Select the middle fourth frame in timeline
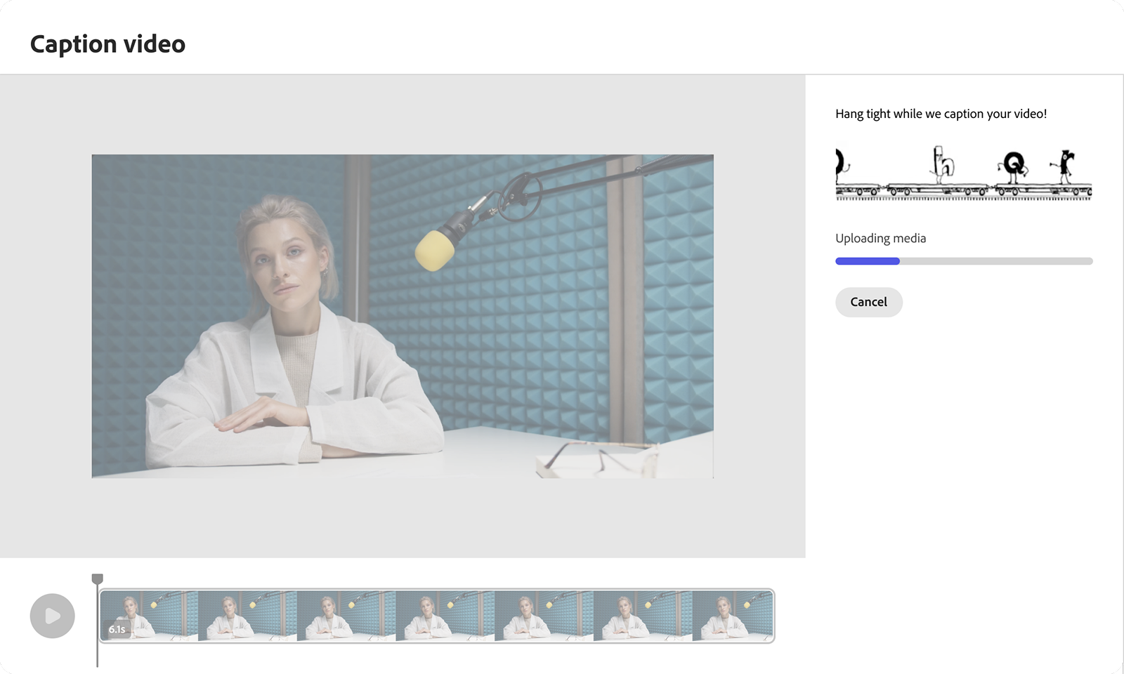1124x674 pixels. 445,616
